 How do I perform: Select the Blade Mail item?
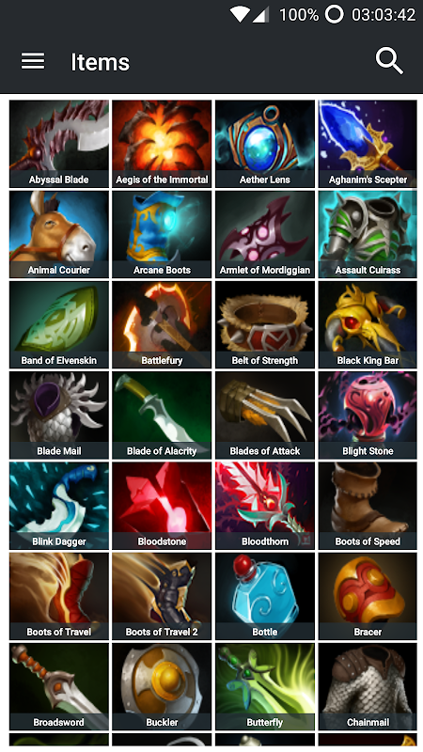pos(59,415)
